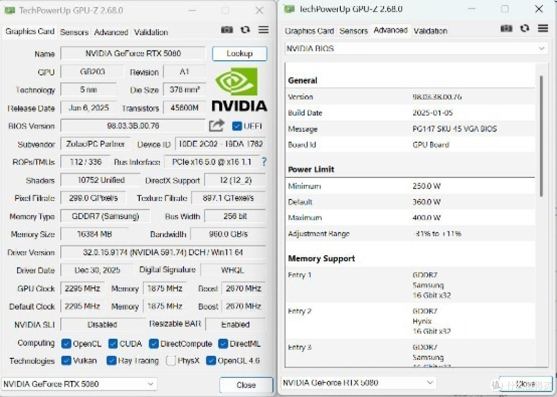Toggle the OpenCL checkbox
The image size is (557, 397).
(66, 343)
